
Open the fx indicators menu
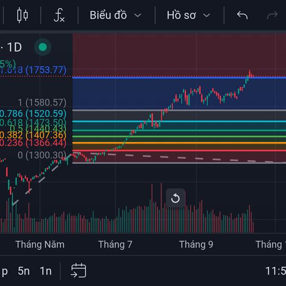click(x=59, y=15)
